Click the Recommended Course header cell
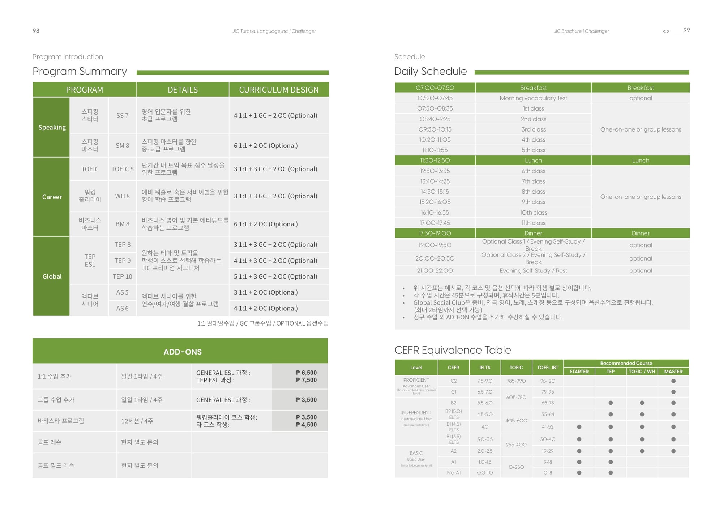The width and height of the screenshot is (723, 511). pyautogui.click(x=626, y=363)
